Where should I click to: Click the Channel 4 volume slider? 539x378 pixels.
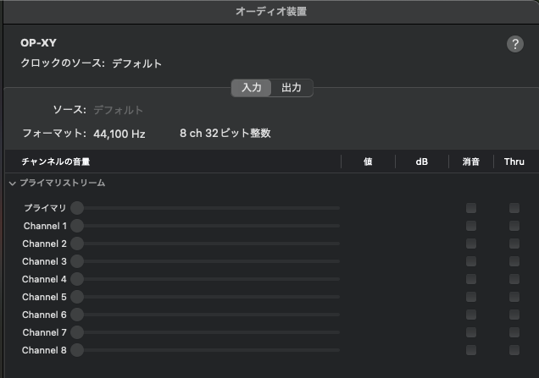[x=205, y=279]
